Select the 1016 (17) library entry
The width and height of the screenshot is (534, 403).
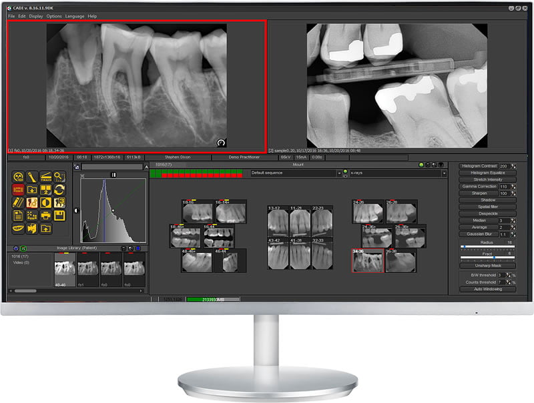pyautogui.click(x=20, y=256)
